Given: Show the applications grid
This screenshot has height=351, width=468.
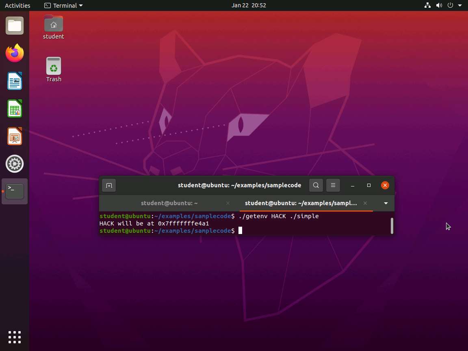Looking at the screenshot, I should tap(15, 337).
